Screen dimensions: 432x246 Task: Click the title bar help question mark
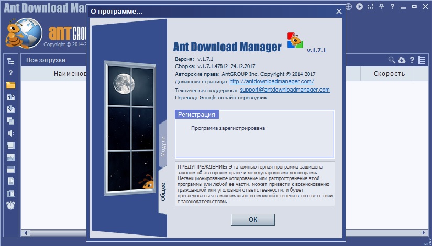392,6
